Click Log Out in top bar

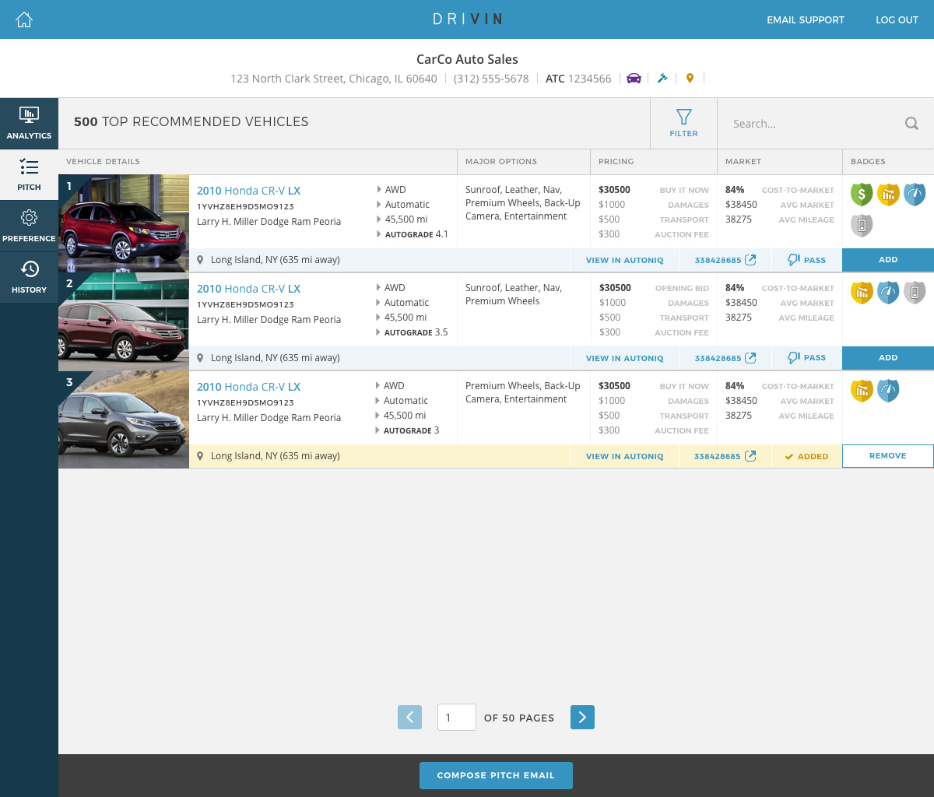tap(897, 20)
